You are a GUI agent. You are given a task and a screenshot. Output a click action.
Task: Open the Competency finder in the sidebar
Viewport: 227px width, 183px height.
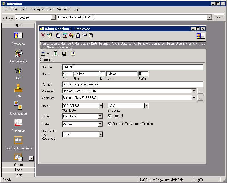tap(18, 53)
